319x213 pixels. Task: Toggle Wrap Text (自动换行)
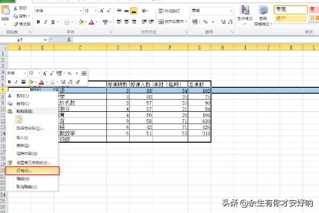169,11
